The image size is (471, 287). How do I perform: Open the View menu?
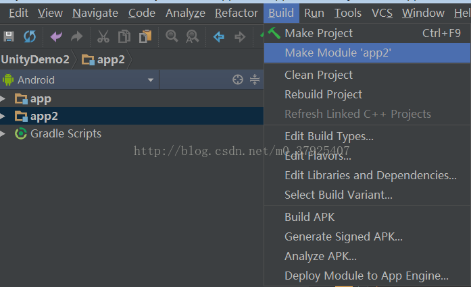pyautogui.click(x=50, y=13)
